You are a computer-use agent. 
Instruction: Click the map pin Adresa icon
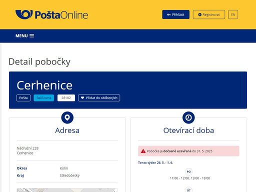[67, 117]
